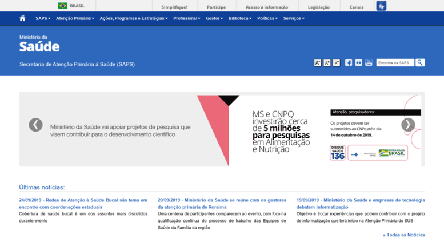Open the 20/09/2019 Roraima gestores news
The width and height of the screenshot is (444, 242).
tap(222, 204)
